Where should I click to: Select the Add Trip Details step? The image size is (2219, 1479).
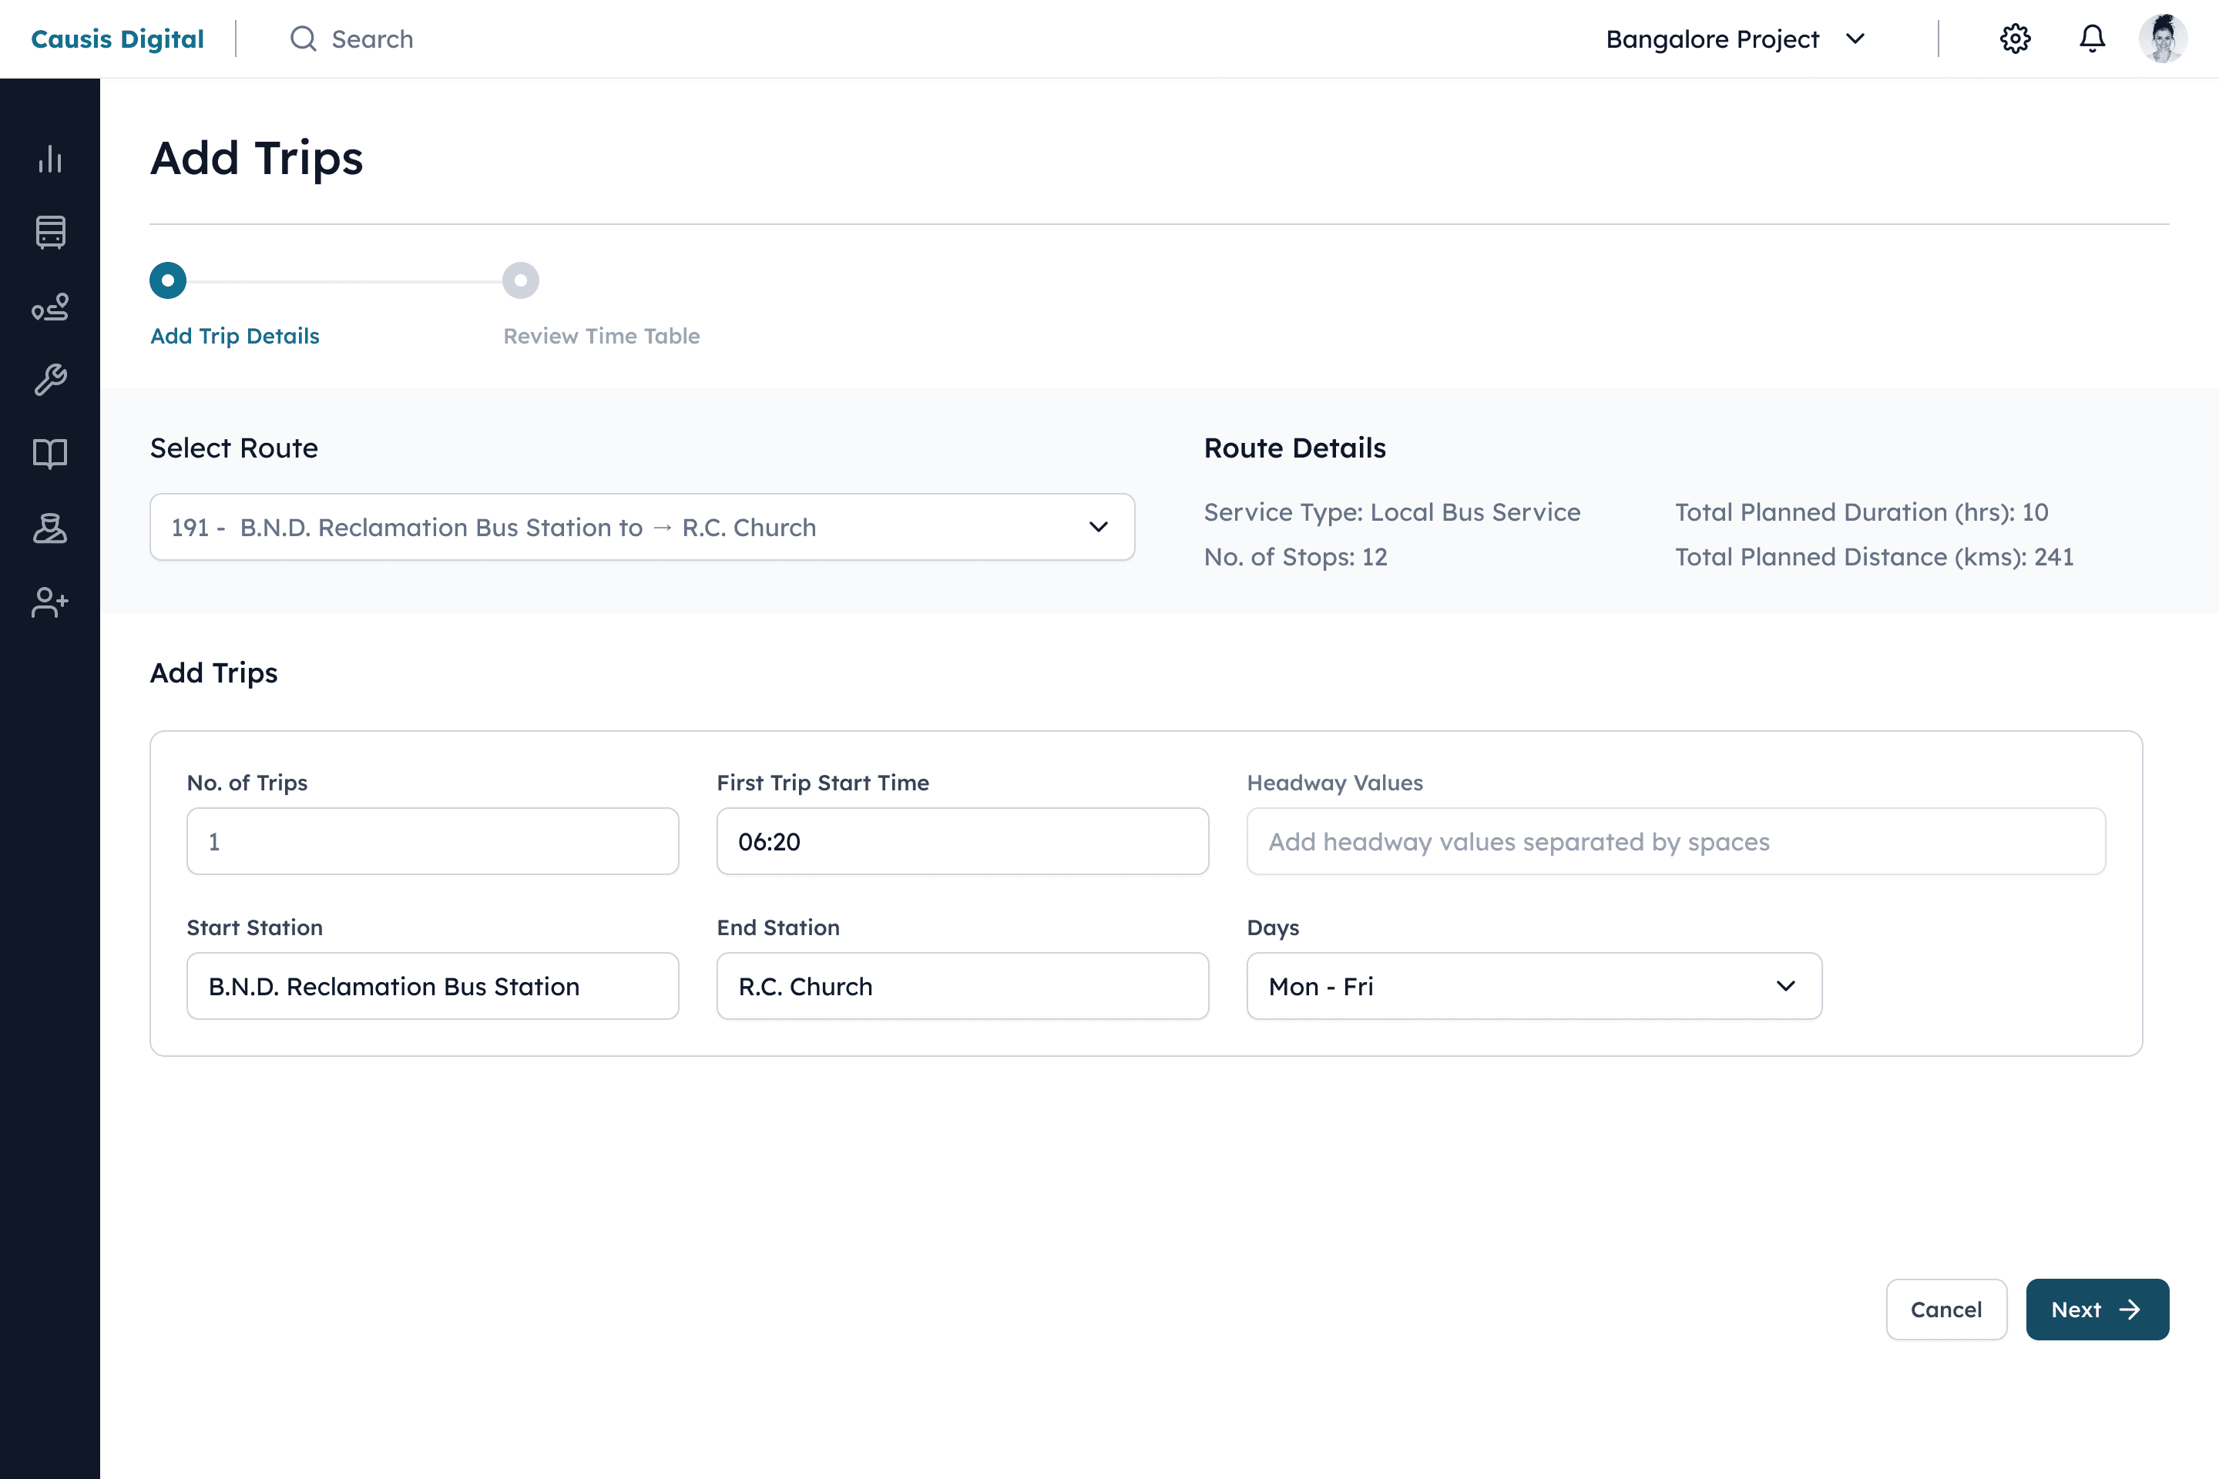[x=168, y=280]
